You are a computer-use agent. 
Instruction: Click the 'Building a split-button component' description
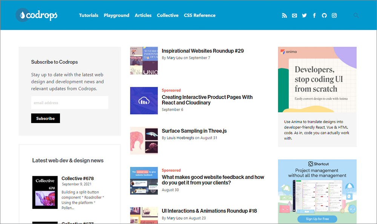tap(83, 200)
